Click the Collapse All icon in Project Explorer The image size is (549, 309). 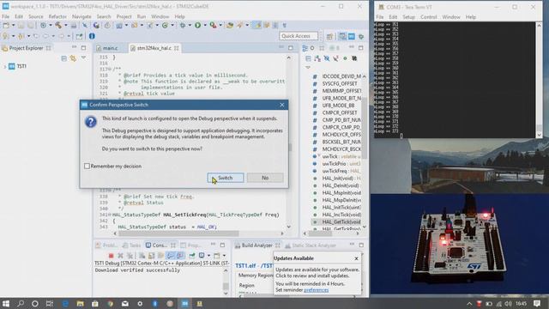[x=63, y=58]
